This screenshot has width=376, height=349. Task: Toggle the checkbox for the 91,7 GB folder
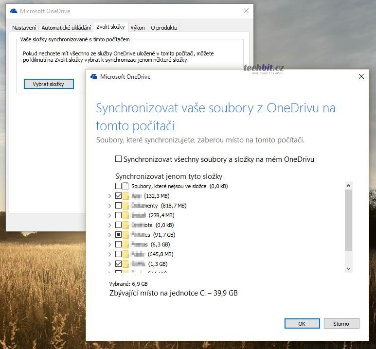[118, 235]
